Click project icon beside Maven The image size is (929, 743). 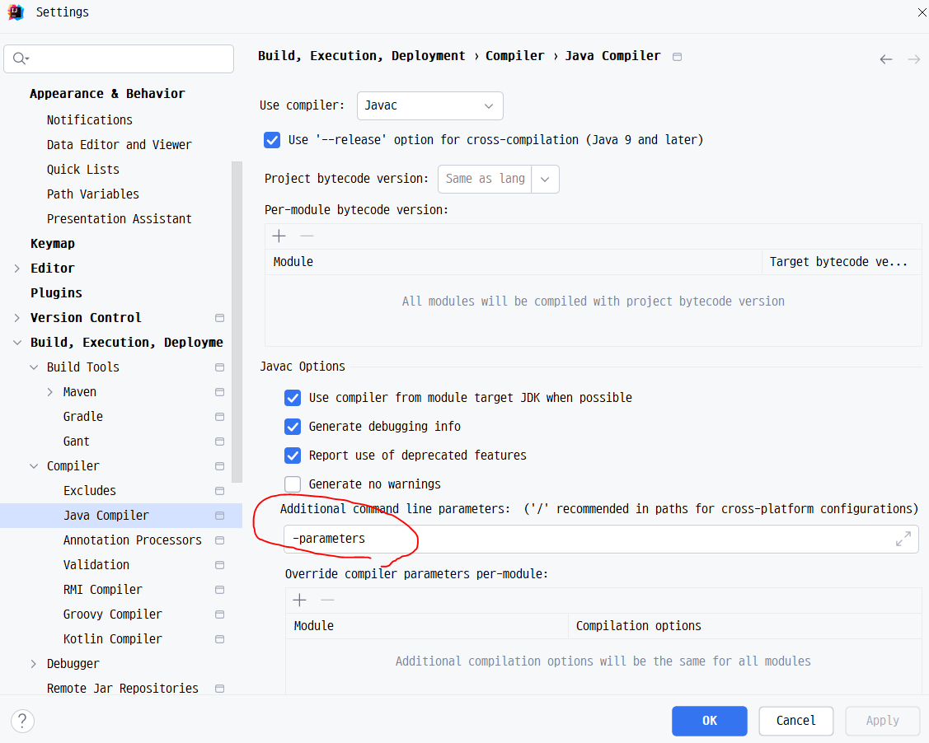click(x=220, y=392)
